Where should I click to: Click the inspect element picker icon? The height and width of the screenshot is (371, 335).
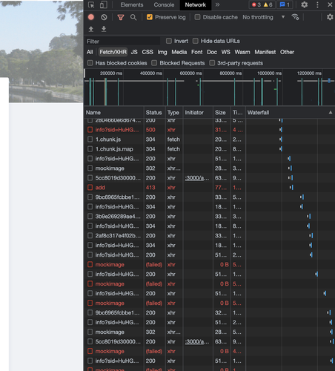click(91, 4)
